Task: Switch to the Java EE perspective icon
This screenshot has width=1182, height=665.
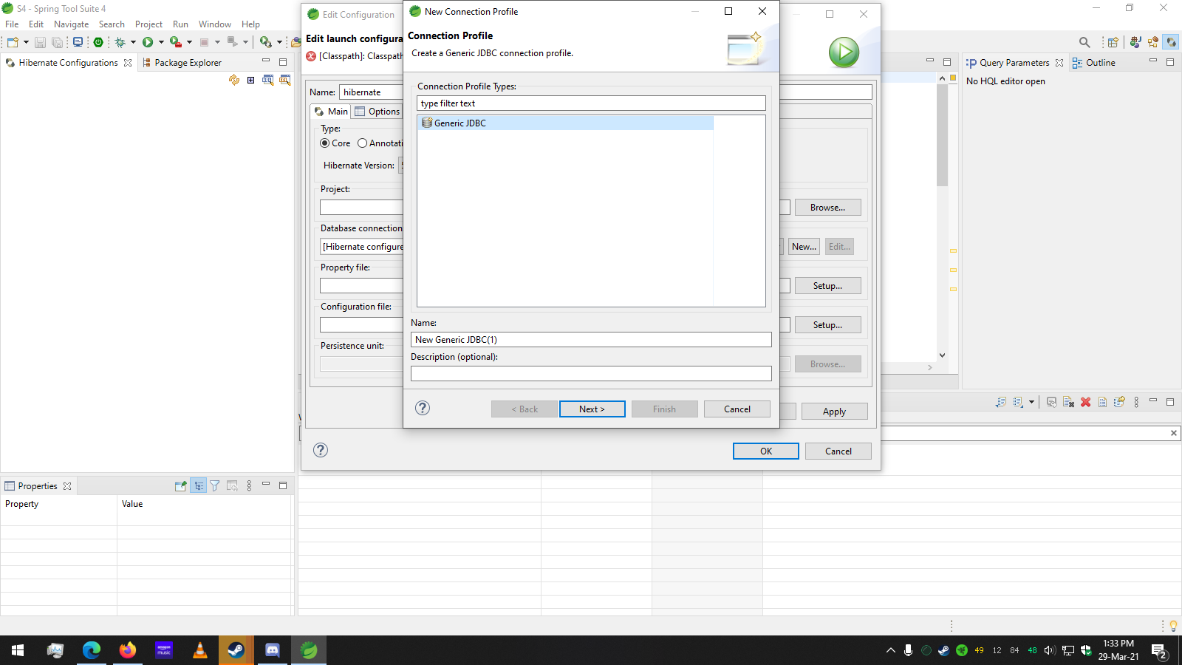Action: coord(1135,42)
